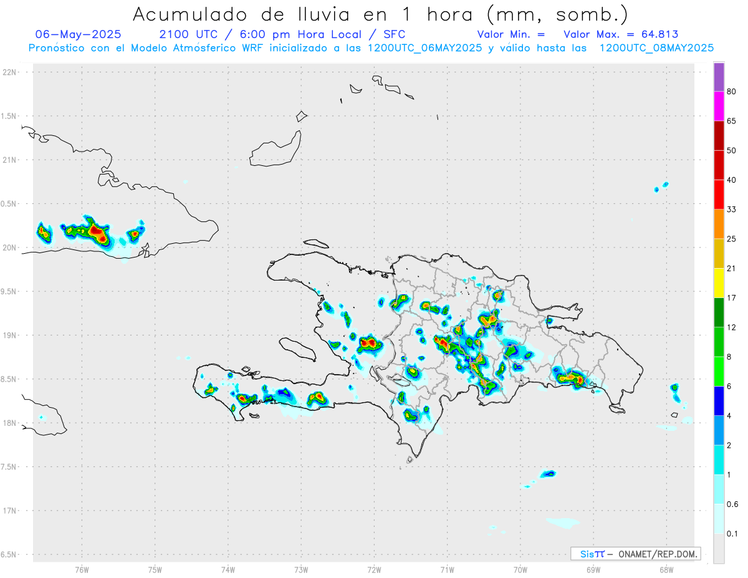
Task: Click the gold legend swatch between 21 and 25
Action: pos(719,254)
